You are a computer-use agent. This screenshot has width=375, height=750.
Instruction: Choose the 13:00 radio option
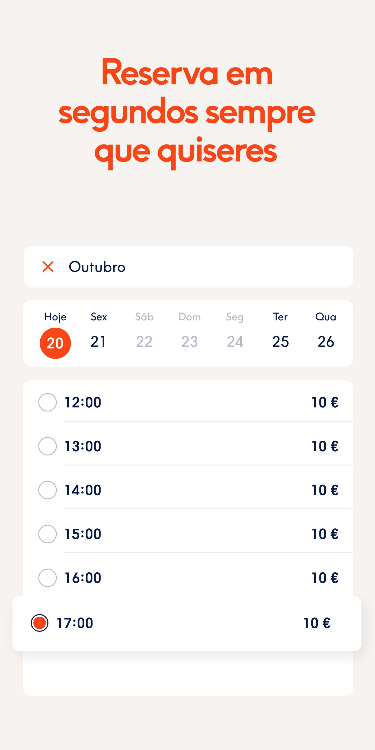47,446
